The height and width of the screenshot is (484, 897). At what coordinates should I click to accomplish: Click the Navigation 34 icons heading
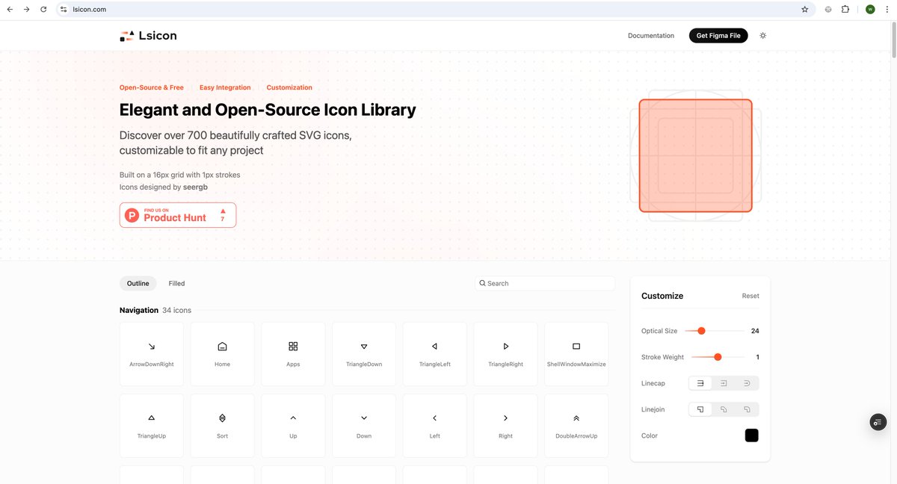[x=155, y=310]
